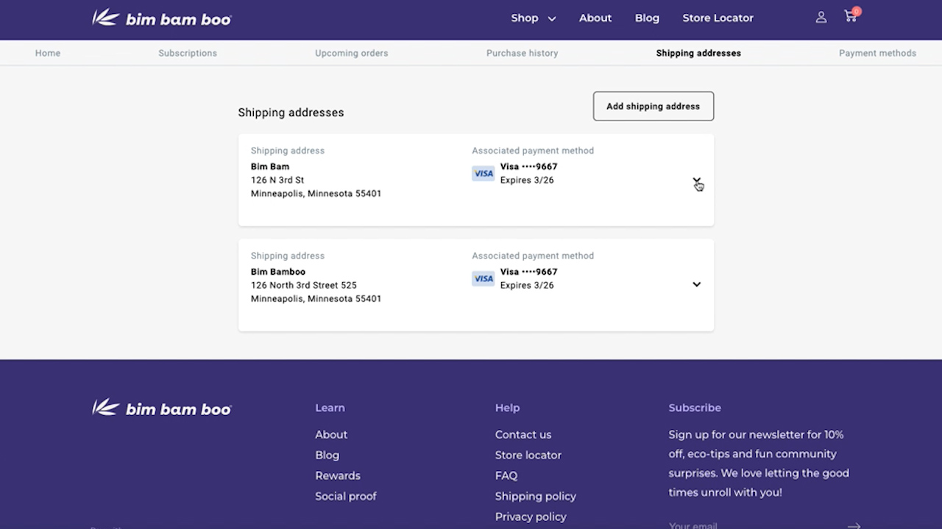The width and height of the screenshot is (942, 529).
Task: Open the footer Blog link
Action: point(327,455)
